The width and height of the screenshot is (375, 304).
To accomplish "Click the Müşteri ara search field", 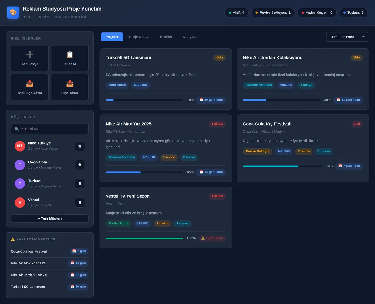I will click(x=50, y=129).
